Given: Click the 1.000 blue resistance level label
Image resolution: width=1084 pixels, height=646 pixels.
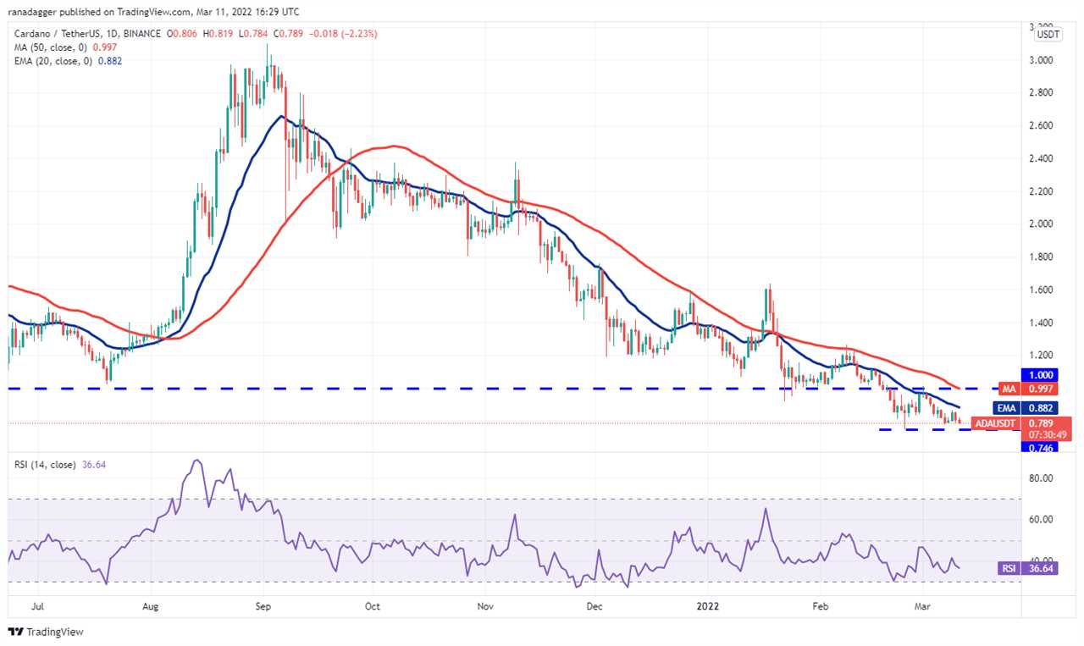Looking at the screenshot, I should click(1042, 374).
